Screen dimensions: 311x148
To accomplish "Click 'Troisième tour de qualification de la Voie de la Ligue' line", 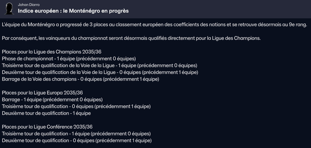I will (99, 66).
